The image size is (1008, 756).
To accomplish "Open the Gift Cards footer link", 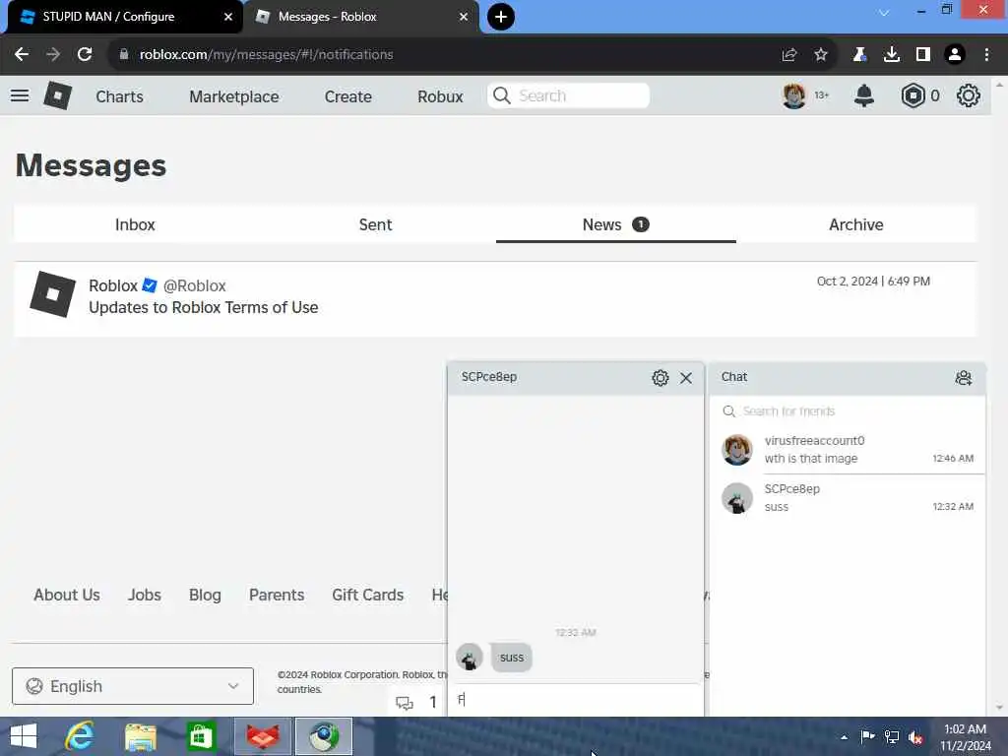I will pyautogui.click(x=368, y=595).
